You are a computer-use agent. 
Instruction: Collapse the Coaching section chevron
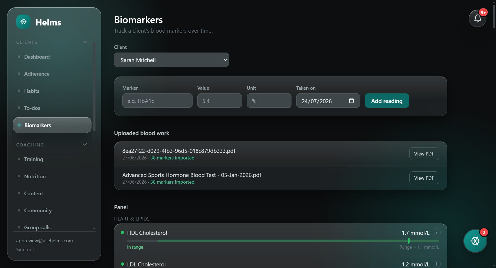point(85,145)
